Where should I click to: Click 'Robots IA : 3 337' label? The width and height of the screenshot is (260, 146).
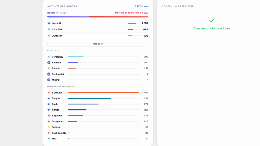tap(57, 13)
